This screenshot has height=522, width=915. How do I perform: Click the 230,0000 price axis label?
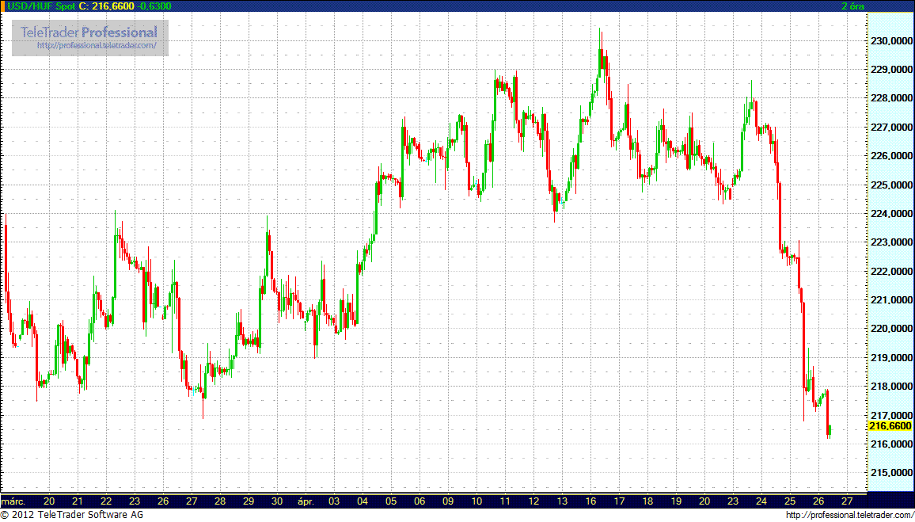pyautogui.click(x=891, y=41)
